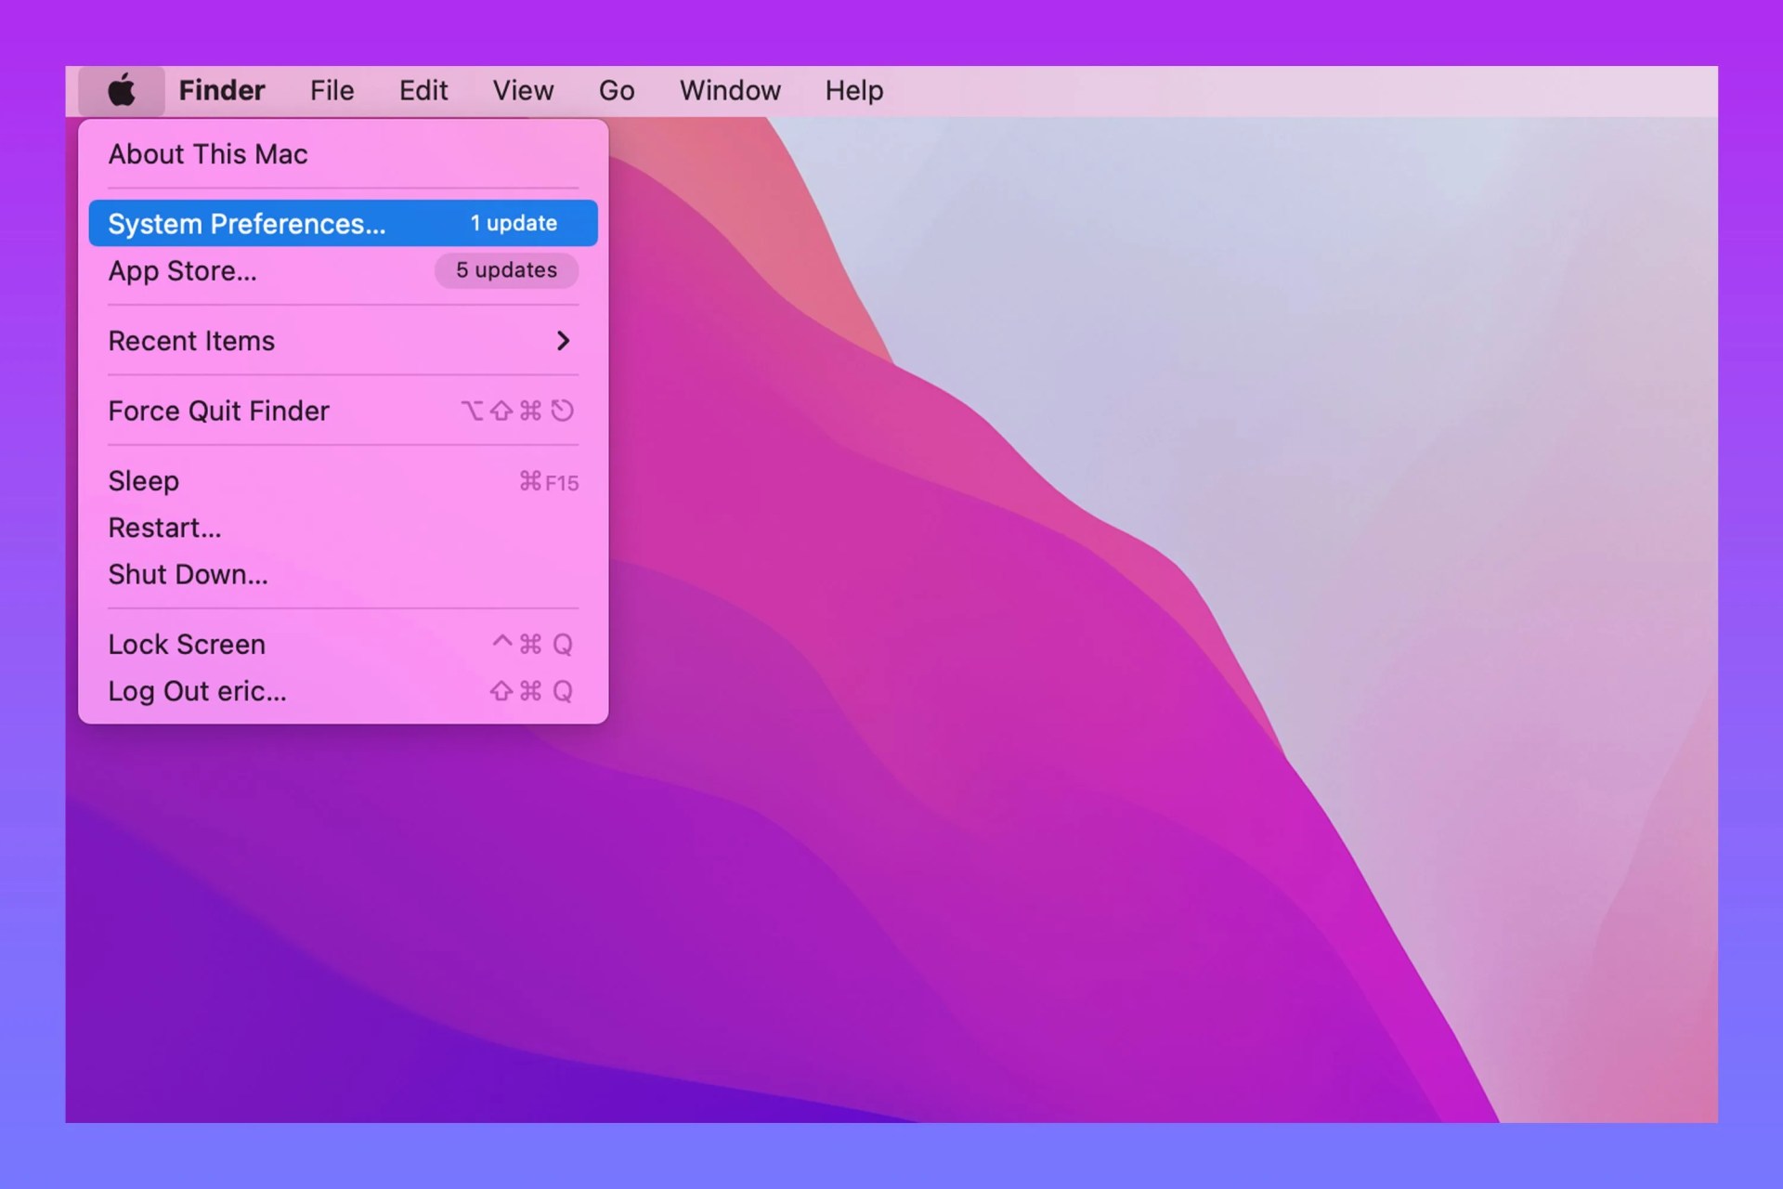Viewport: 1783px width, 1189px height.
Task: Select System Preferences… menu entry
Action: coord(343,224)
